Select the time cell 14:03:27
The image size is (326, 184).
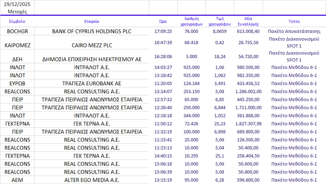[163, 67]
